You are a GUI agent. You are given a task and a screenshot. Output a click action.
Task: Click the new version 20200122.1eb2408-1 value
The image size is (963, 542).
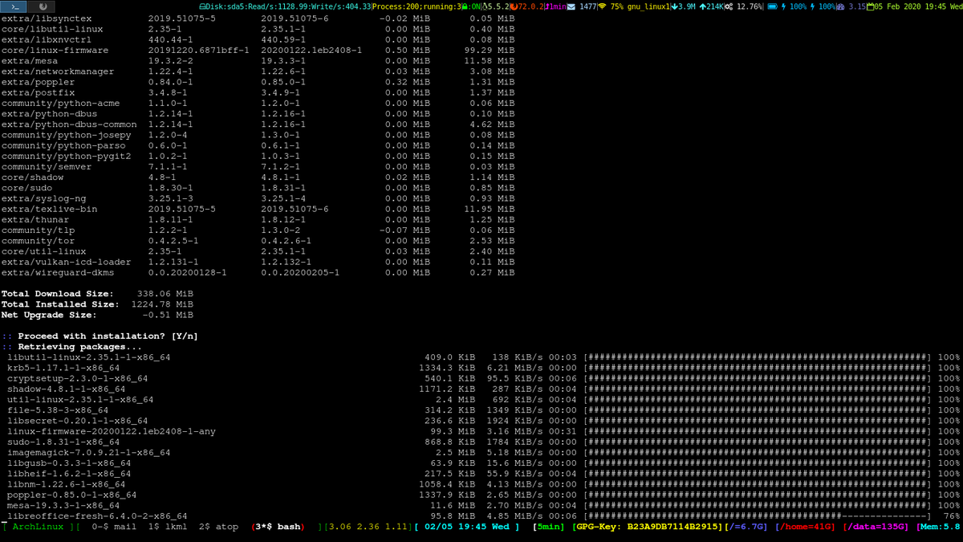[311, 50]
